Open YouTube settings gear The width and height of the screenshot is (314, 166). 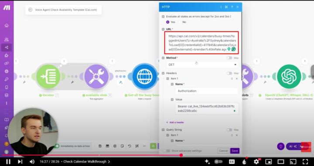click(256, 162)
